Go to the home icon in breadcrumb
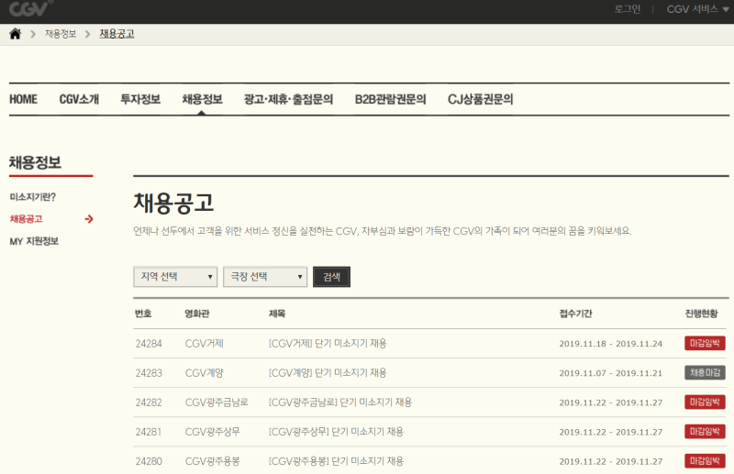Viewport: 734px width, 474px height. 16,34
